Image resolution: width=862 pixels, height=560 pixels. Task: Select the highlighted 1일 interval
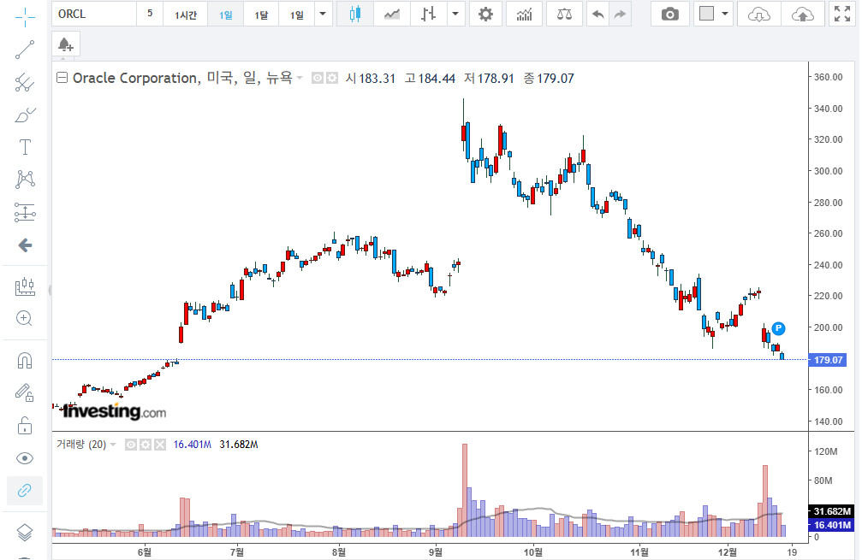coord(225,14)
